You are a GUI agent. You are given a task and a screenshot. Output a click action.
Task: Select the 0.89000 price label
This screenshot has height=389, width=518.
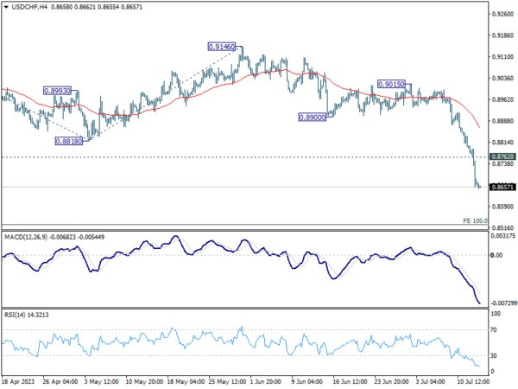coord(313,117)
